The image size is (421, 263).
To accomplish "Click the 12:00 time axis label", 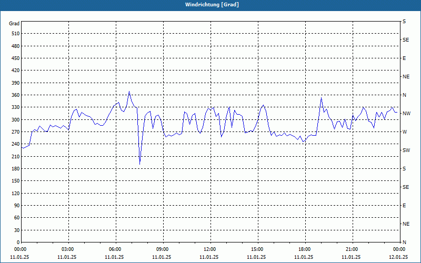I will point(210,249).
